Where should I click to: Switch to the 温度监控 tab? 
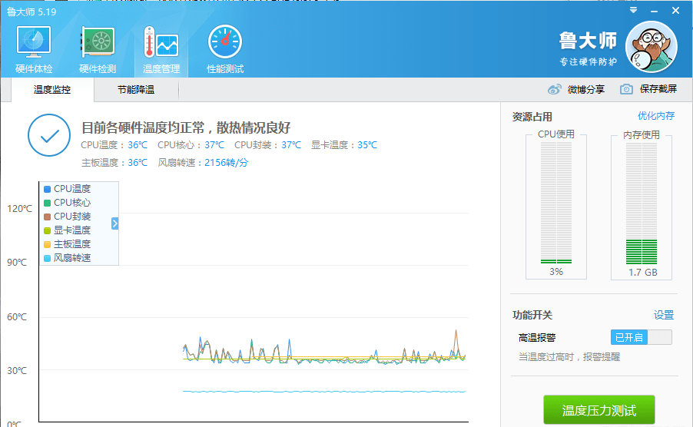tap(52, 90)
